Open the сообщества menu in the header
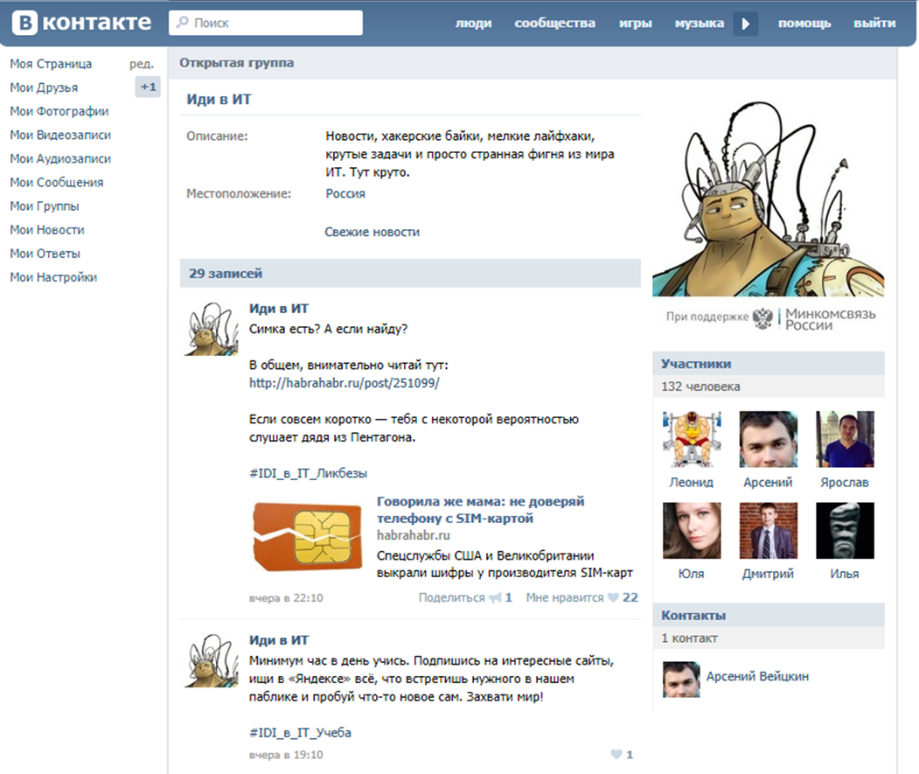 pyautogui.click(x=554, y=24)
